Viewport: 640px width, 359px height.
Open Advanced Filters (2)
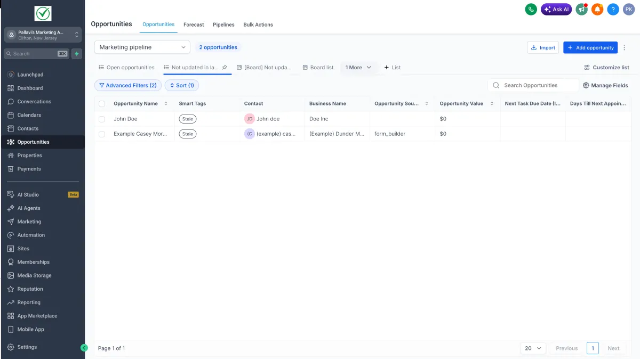click(x=128, y=85)
